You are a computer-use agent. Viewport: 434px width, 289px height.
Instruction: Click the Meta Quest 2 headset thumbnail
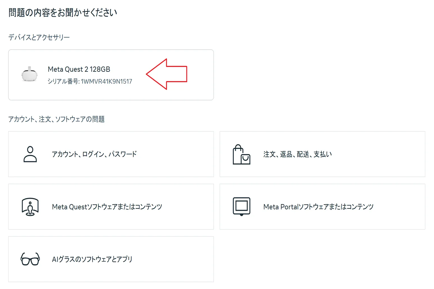click(x=29, y=74)
